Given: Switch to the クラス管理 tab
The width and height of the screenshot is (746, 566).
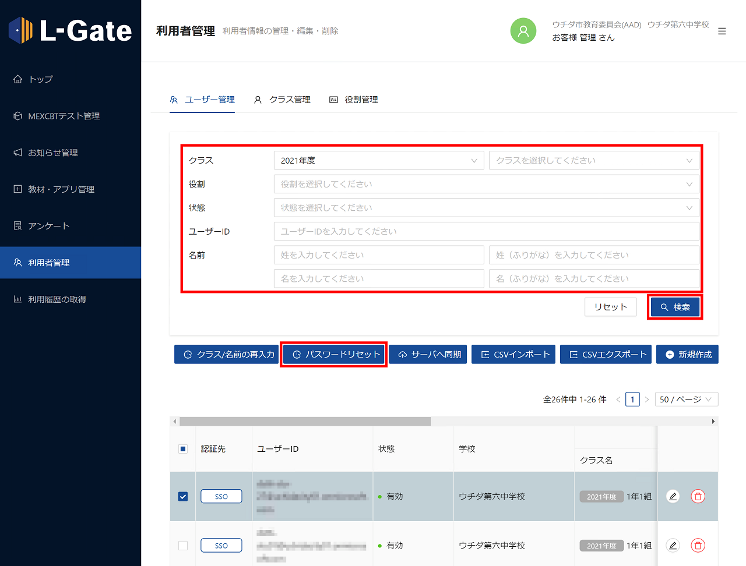Looking at the screenshot, I should click(282, 100).
